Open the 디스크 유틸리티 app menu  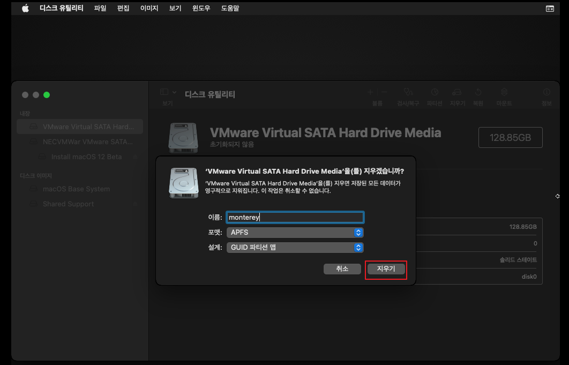[61, 8]
